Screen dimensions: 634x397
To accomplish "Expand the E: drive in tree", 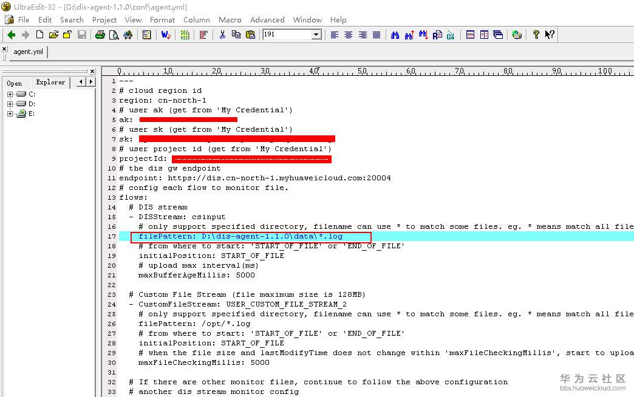I will (x=10, y=114).
